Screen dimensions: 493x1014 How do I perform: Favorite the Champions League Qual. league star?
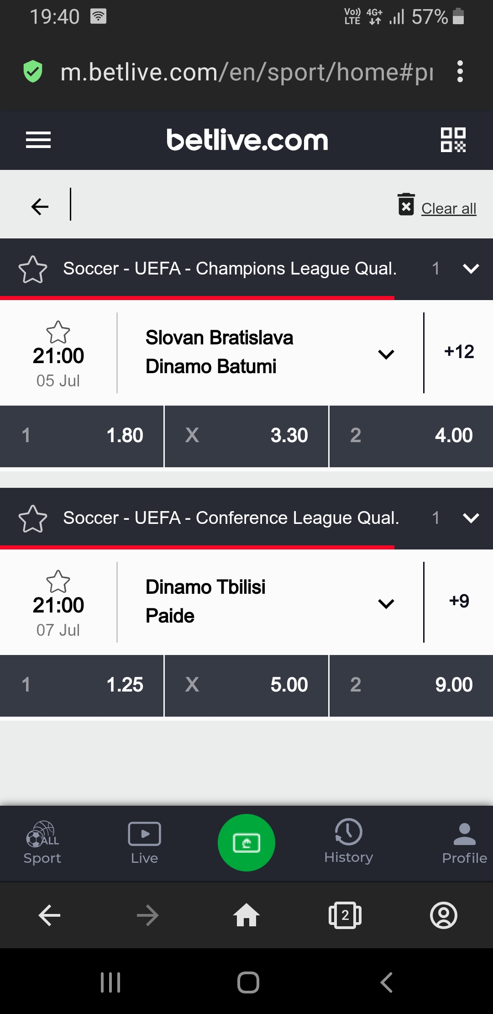point(33,269)
